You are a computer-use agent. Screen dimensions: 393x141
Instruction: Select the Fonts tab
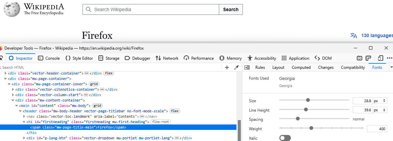pyautogui.click(x=377, y=67)
